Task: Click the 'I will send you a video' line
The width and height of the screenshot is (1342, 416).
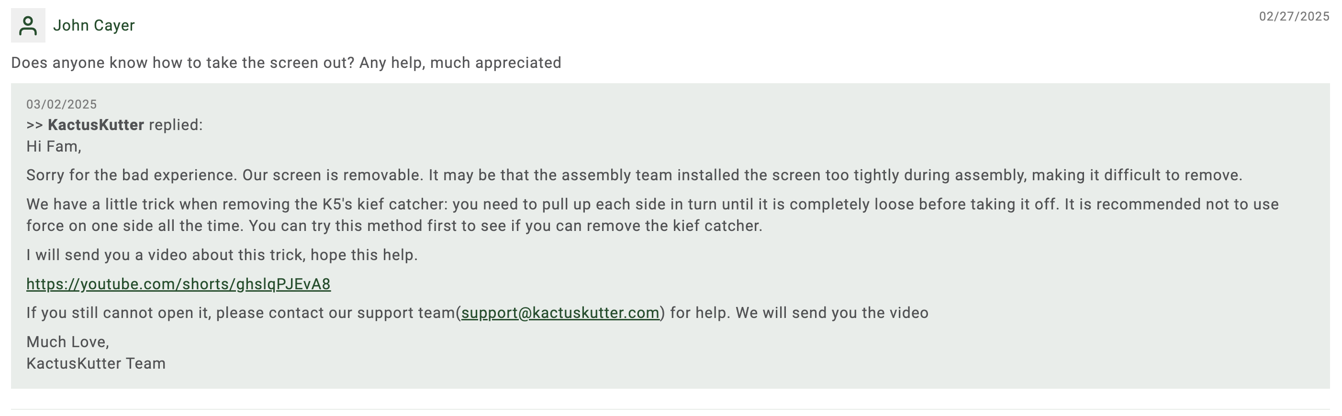Action: pos(222,254)
